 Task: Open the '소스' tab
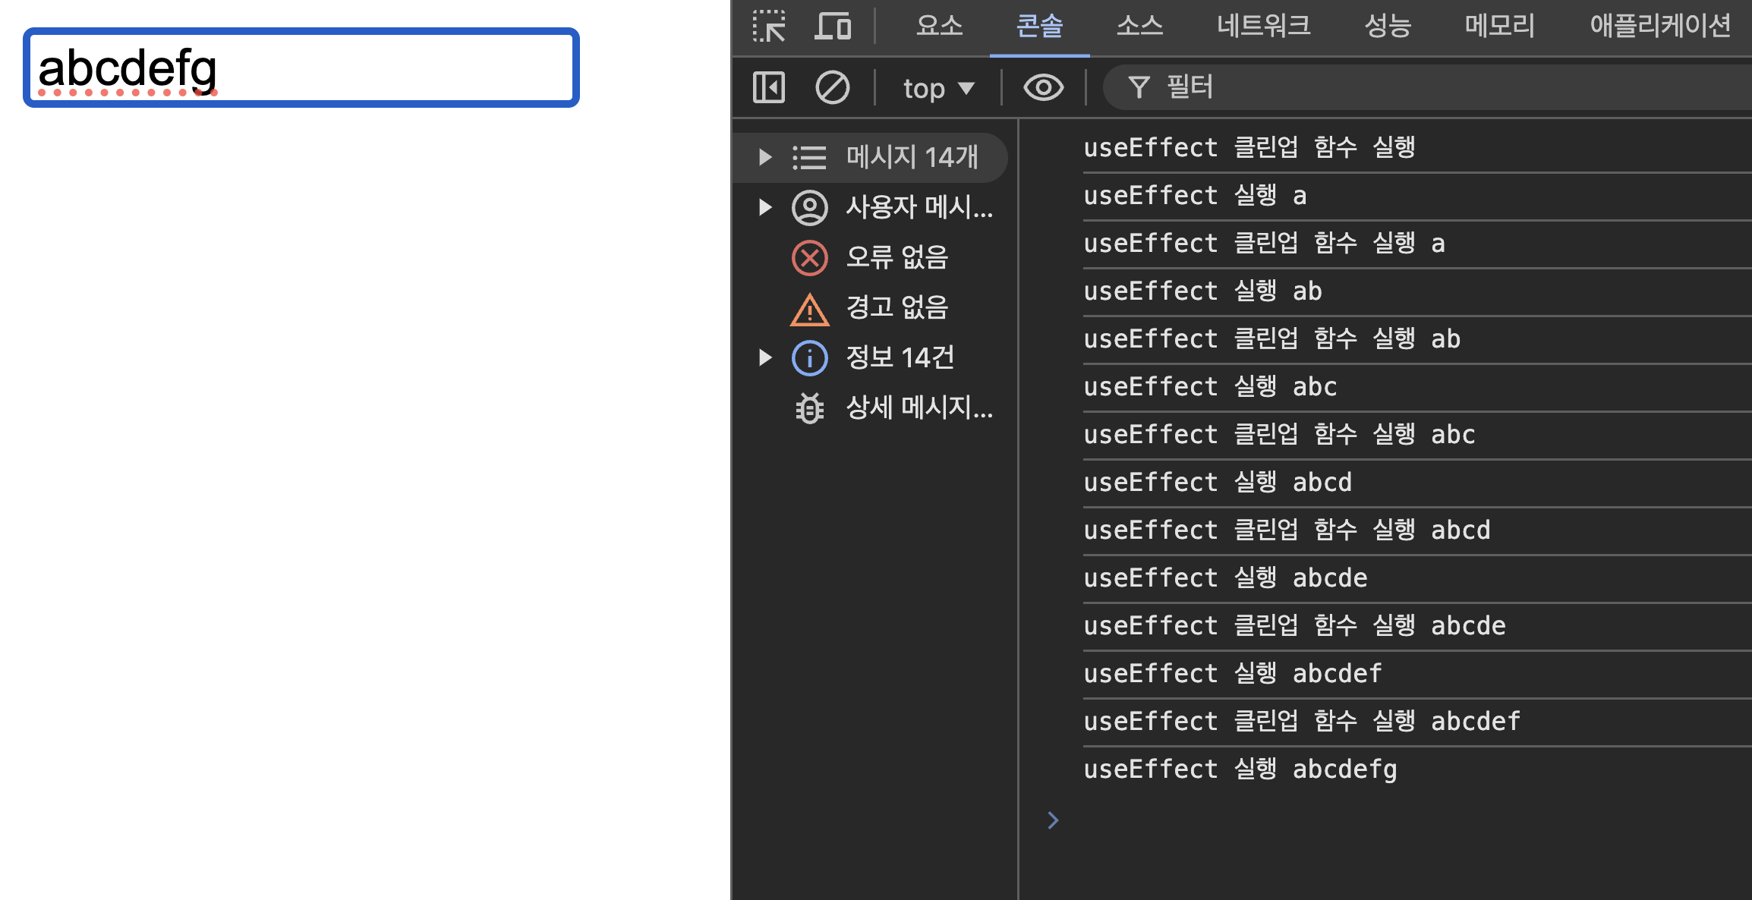tap(1139, 27)
